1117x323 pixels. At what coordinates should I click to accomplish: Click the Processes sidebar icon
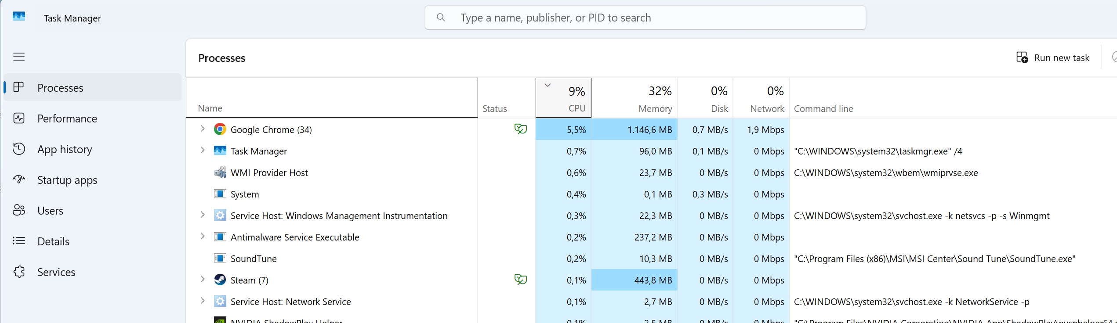pyautogui.click(x=18, y=87)
